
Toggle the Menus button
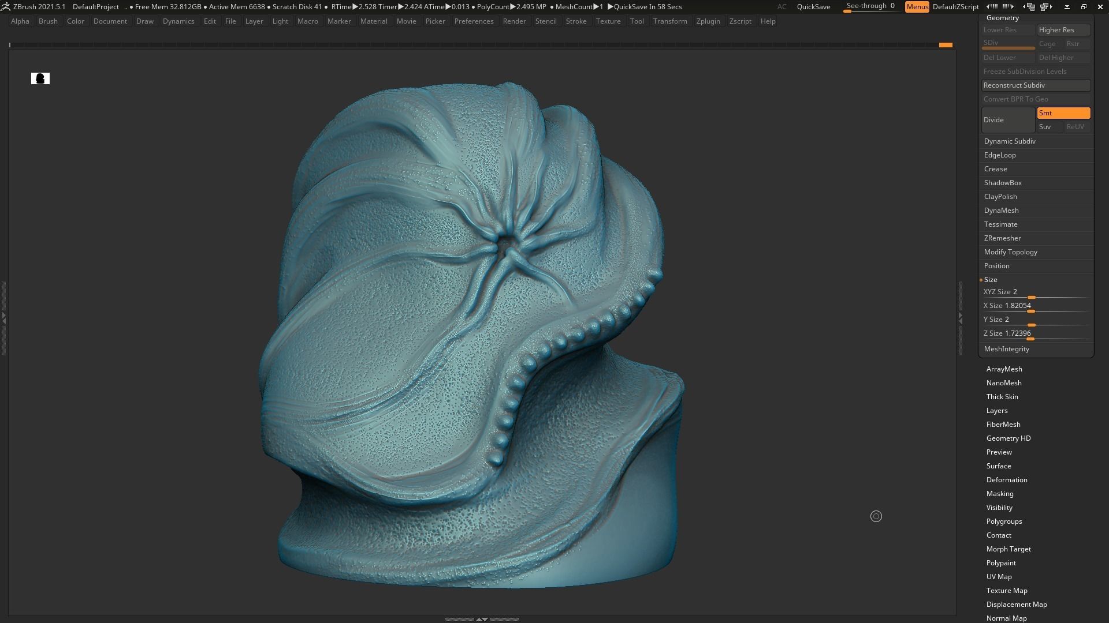tap(917, 7)
